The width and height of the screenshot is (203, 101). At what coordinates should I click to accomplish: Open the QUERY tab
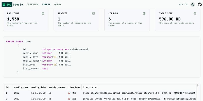[58, 5]
